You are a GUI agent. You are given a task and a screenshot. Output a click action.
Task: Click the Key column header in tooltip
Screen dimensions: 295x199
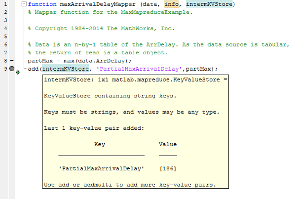coord(100,144)
